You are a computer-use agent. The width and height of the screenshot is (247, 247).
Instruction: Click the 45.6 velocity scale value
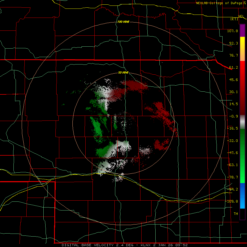tap(234, 80)
